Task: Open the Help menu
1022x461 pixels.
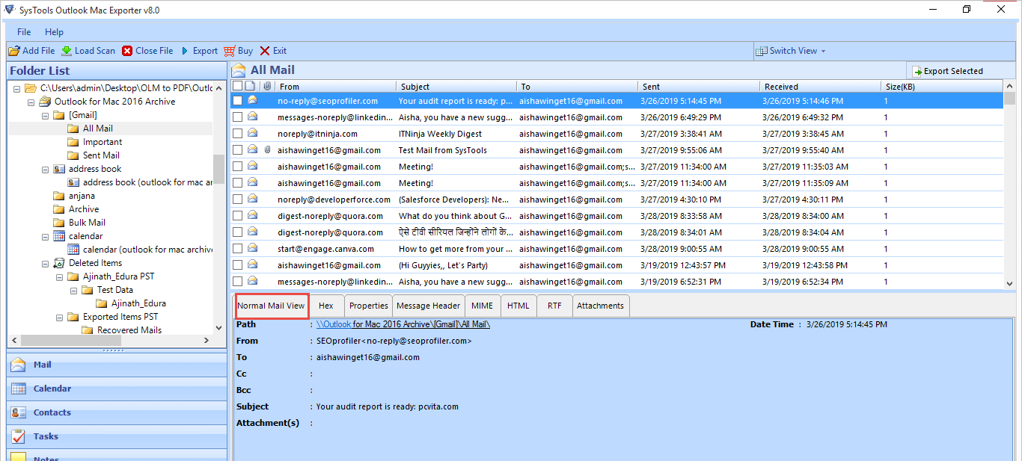Action: click(54, 32)
